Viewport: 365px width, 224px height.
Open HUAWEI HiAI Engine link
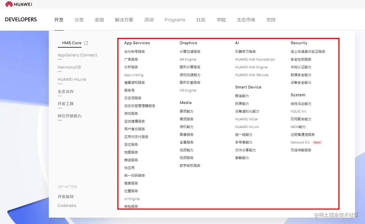click(x=251, y=67)
